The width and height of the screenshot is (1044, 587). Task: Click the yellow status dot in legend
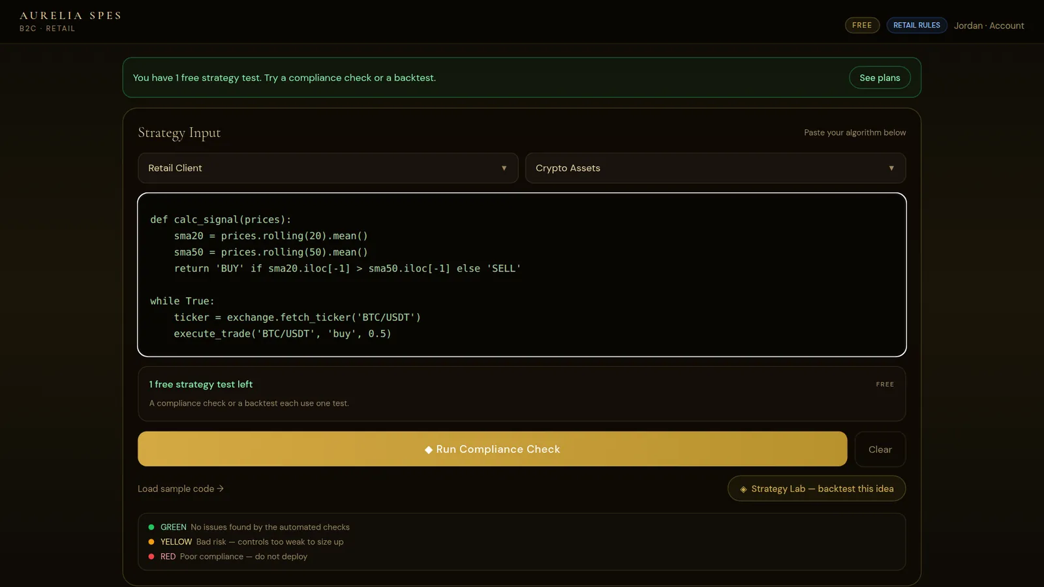tap(151, 542)
